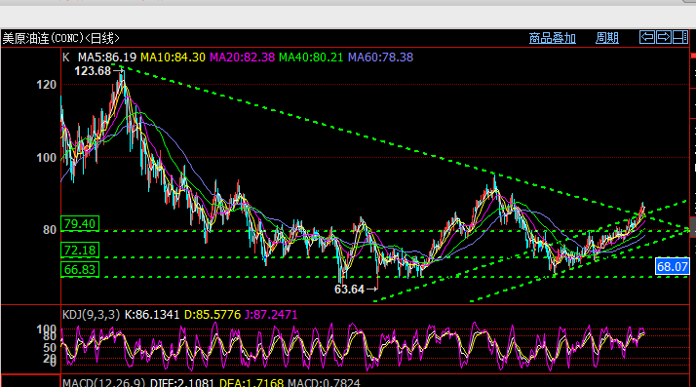Click the D:85.5776 value

(213, 315)
